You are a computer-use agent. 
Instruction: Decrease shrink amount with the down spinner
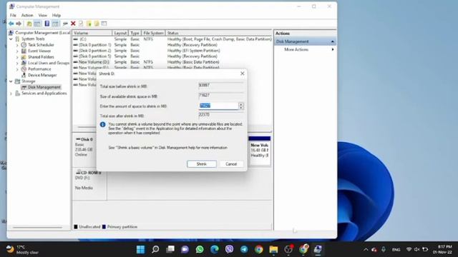[x=241, y=108]
